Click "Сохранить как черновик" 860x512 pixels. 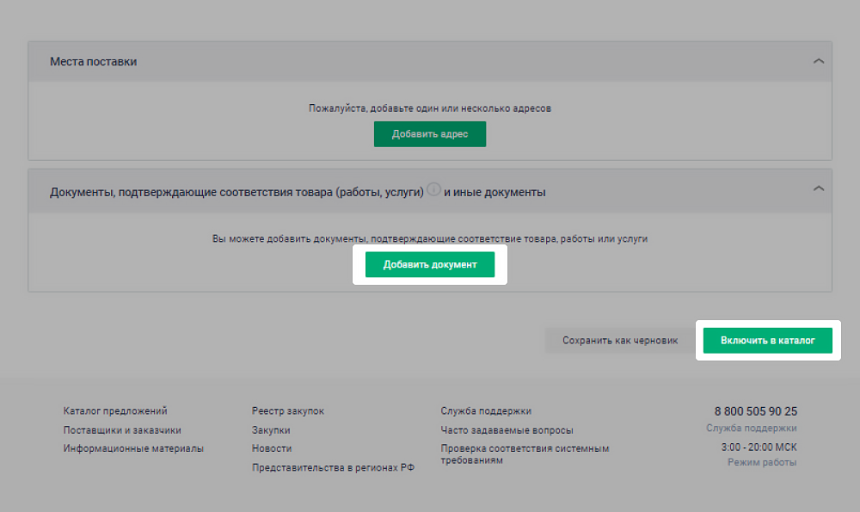(x=619, y=341)
